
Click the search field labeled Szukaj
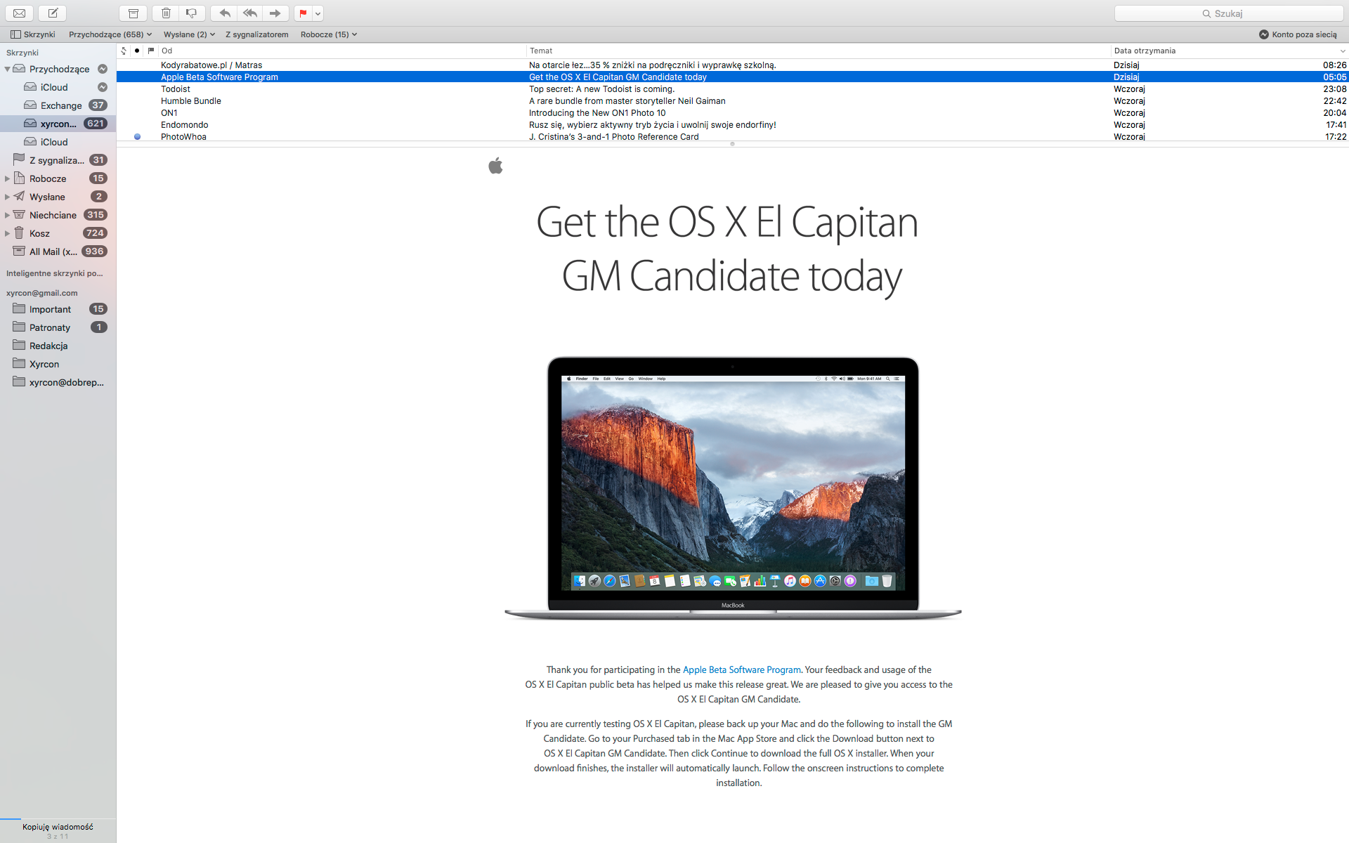coord(1229,13)
